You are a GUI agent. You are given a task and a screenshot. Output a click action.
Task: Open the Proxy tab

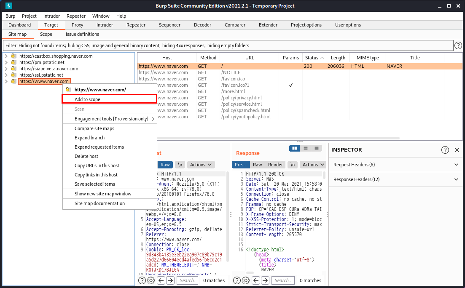pos(78,25)
